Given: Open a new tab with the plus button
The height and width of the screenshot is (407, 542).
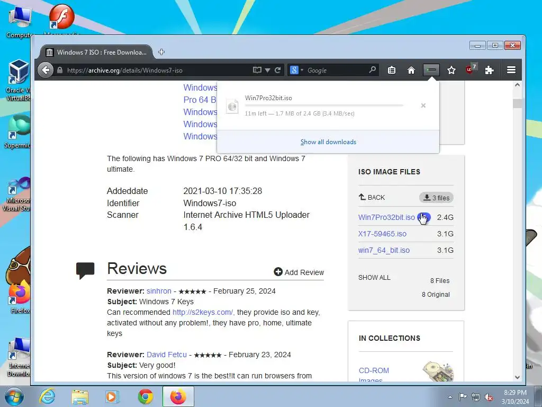Looking at the screenshot, I should click(161, 52).
